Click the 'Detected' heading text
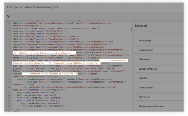 pyautogui.click(x=141, y=26)
